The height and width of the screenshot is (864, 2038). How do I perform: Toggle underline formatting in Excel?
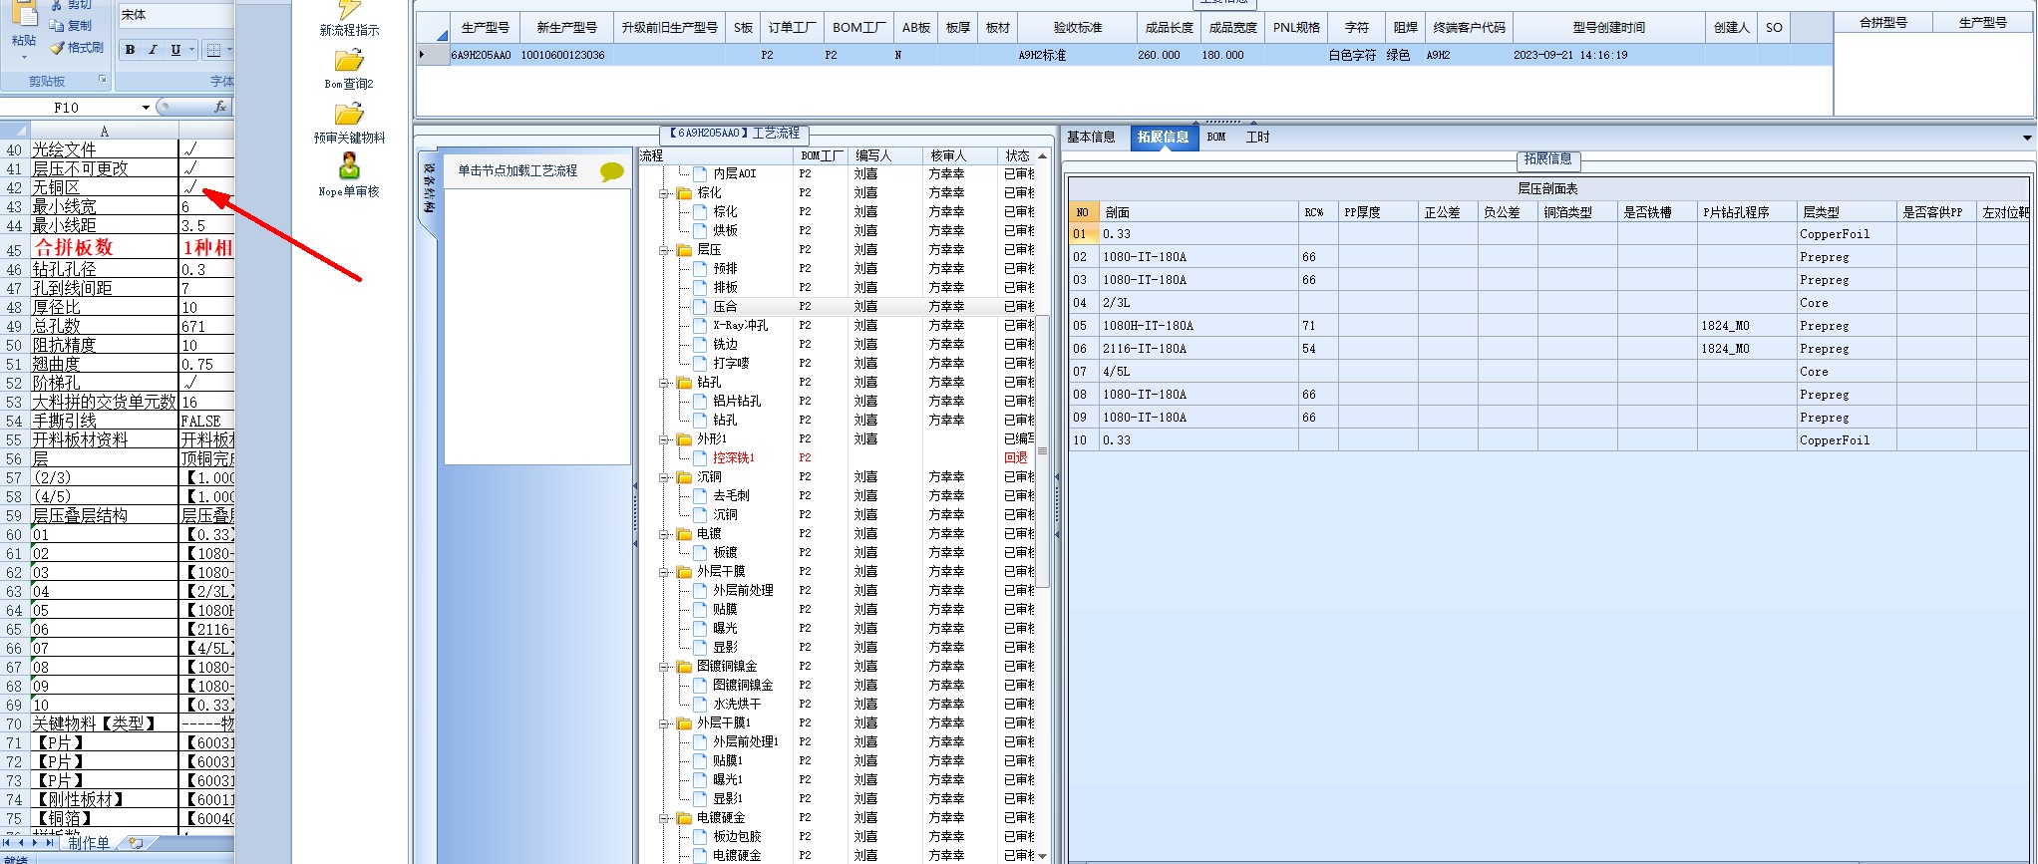pyautogui.click(x=175, y=50)
